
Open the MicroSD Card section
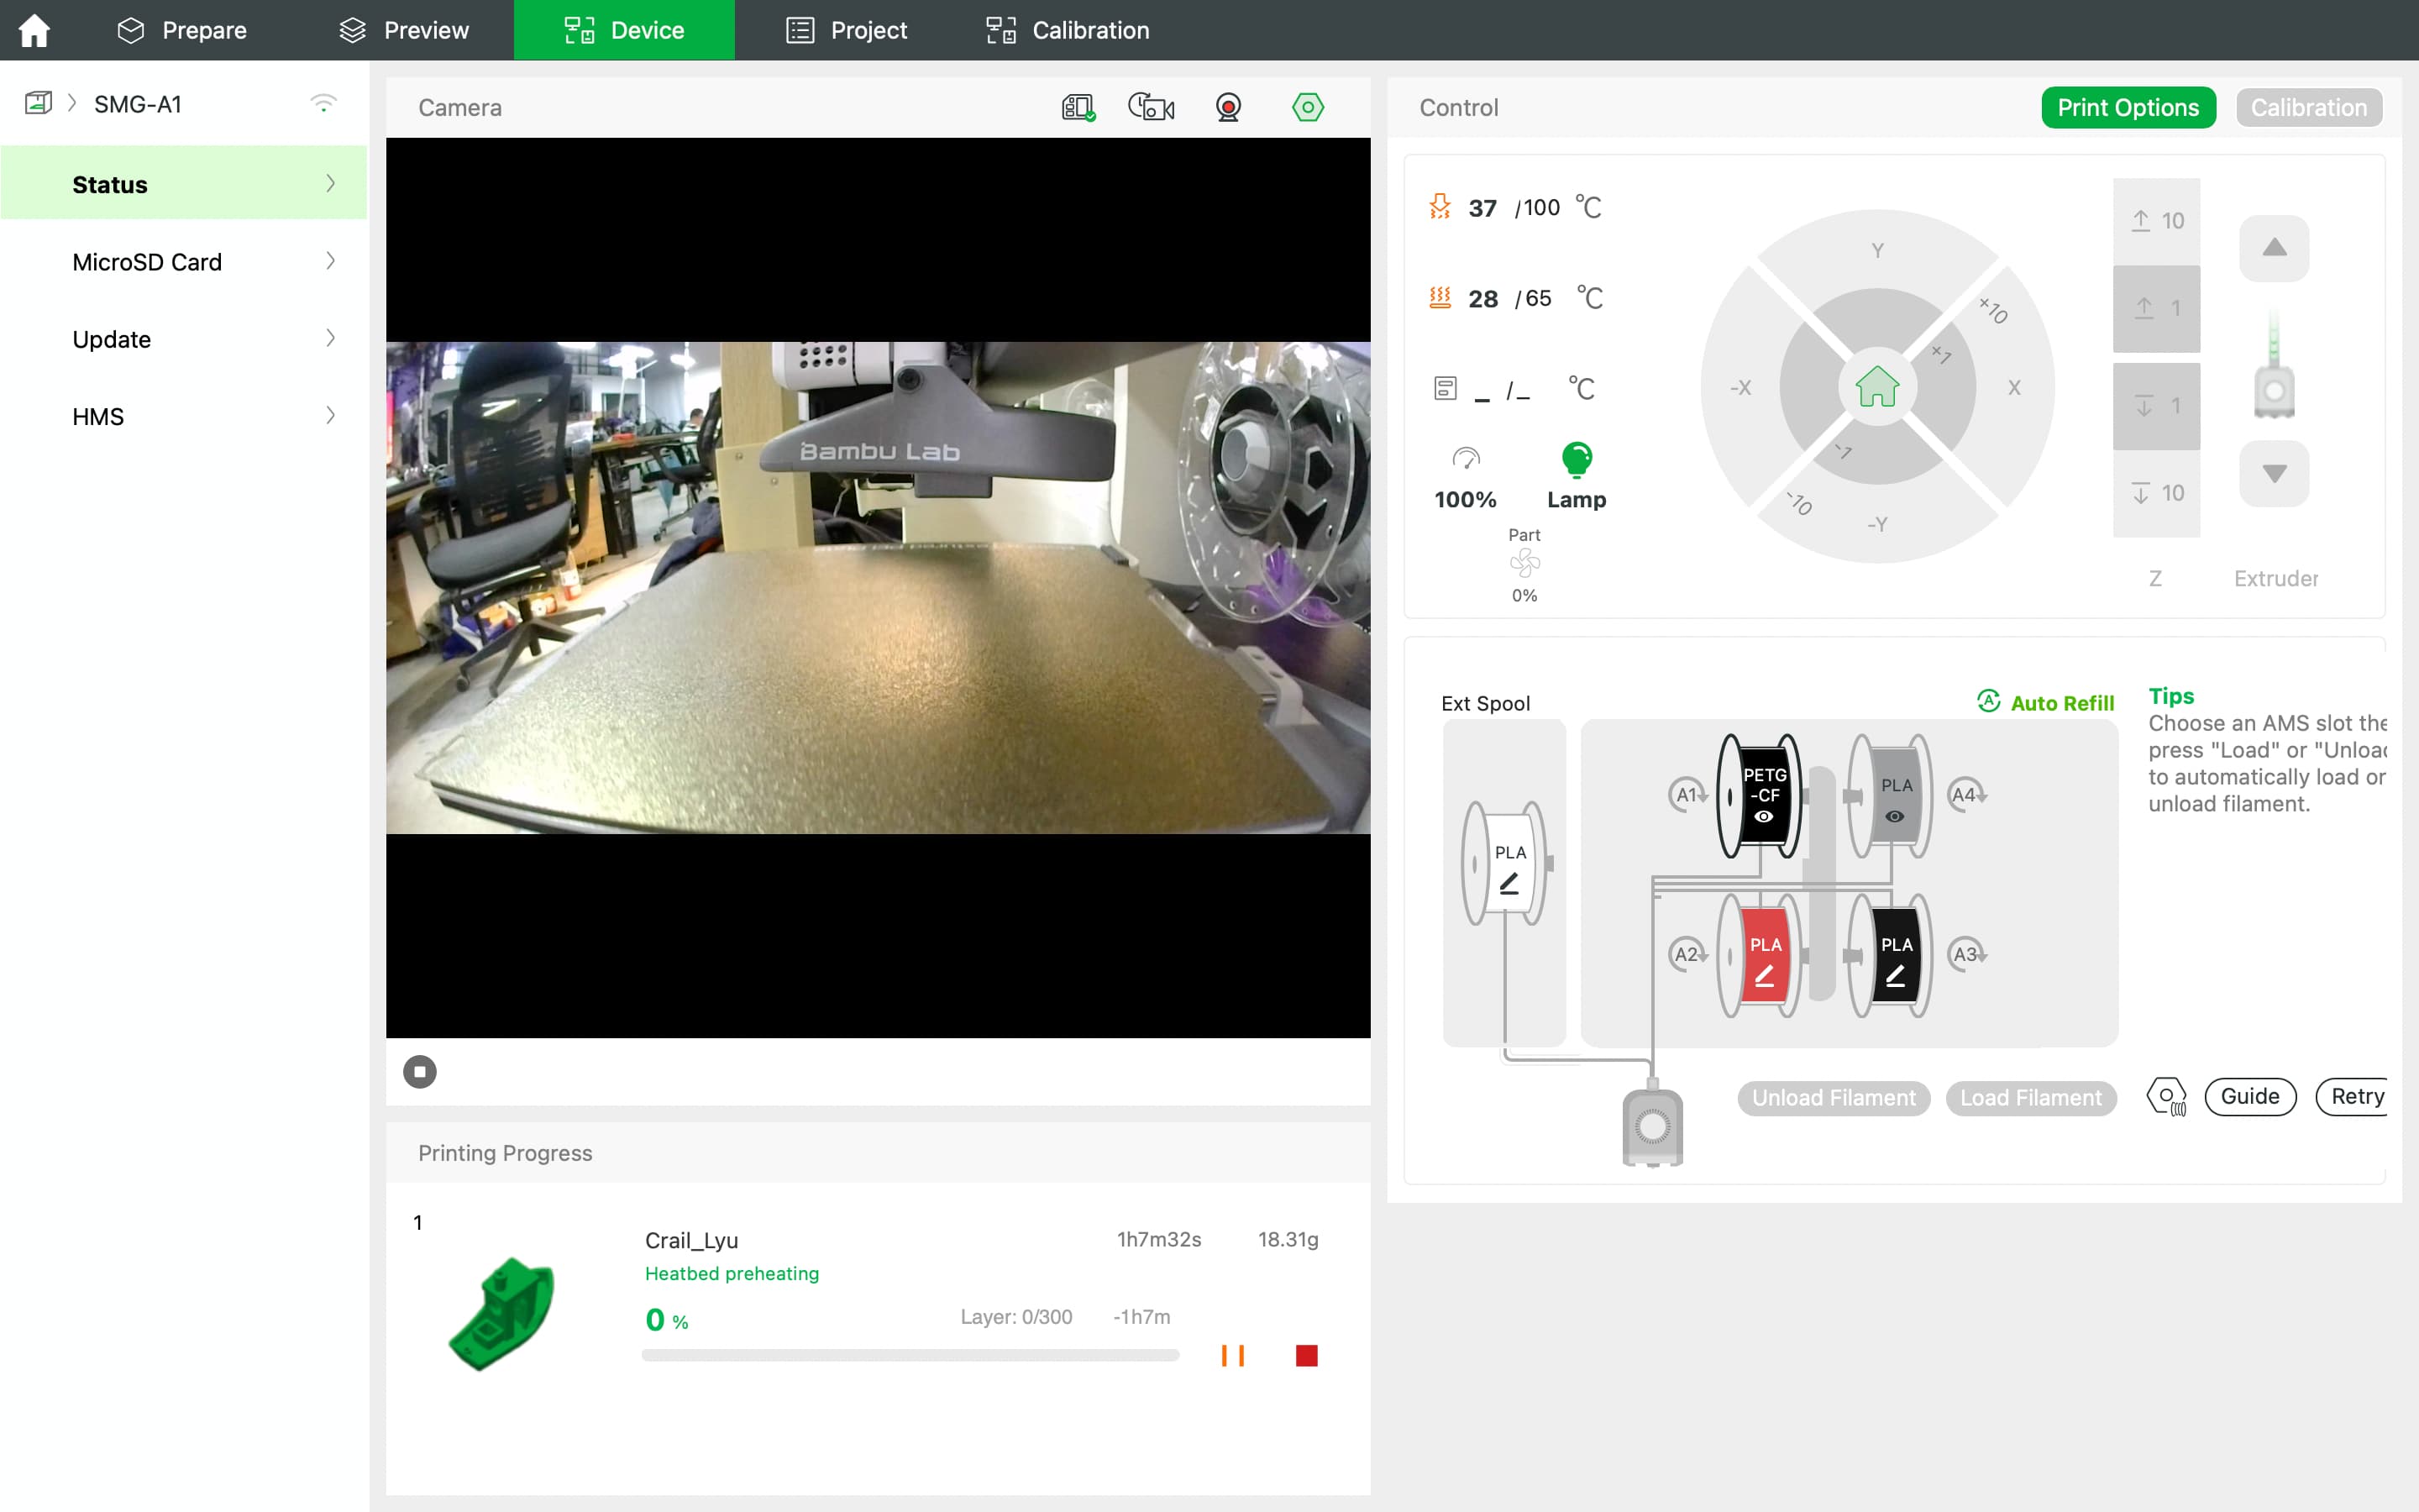click(x=184, y=261)
